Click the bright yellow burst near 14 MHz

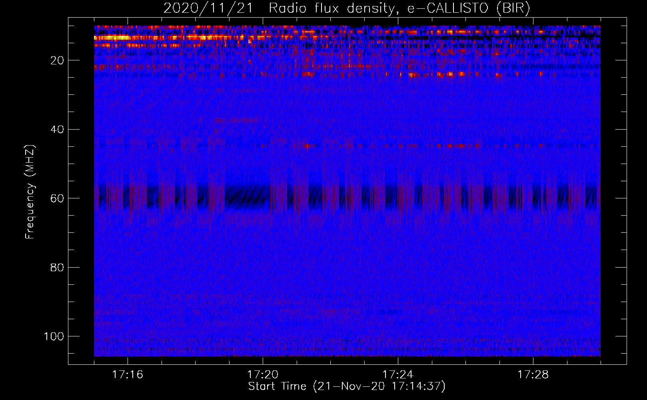(x=113, y=38)
